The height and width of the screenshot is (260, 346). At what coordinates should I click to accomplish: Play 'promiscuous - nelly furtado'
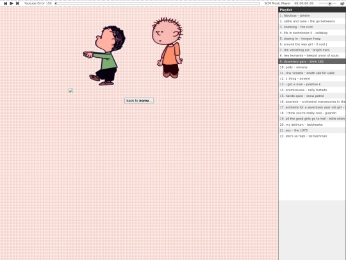pos(312,91)
